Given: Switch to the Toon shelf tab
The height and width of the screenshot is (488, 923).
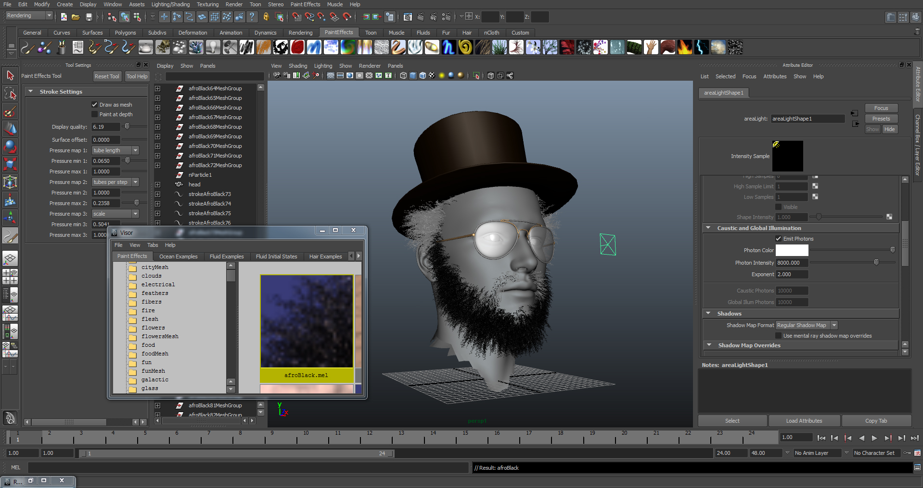Looking at the screenshot, I should pyautogui.click(x=371, y=33).
